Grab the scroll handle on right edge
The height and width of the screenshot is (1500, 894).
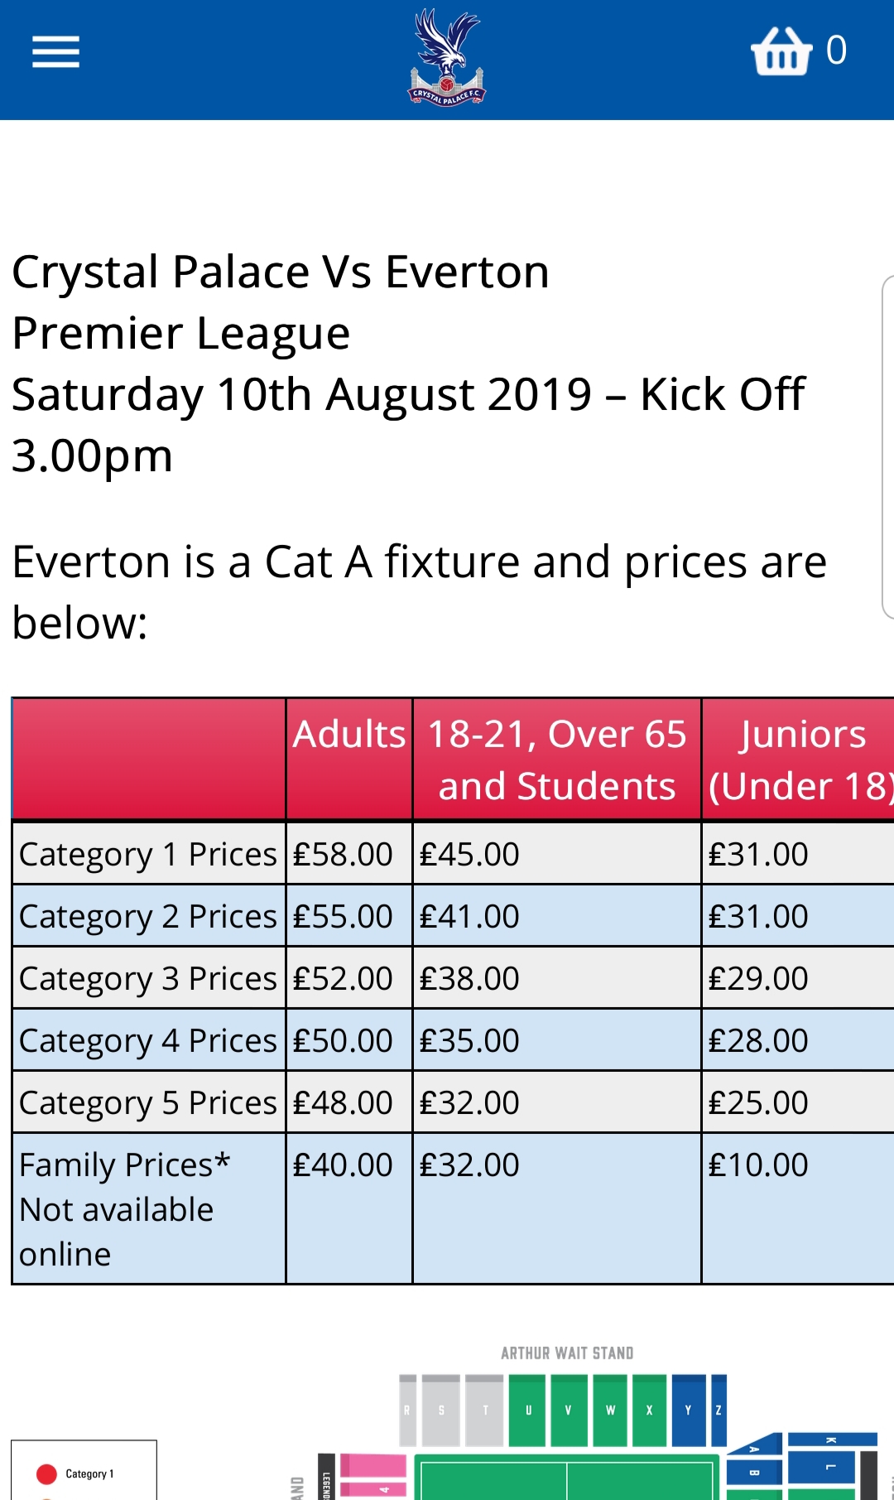(887, 447)
